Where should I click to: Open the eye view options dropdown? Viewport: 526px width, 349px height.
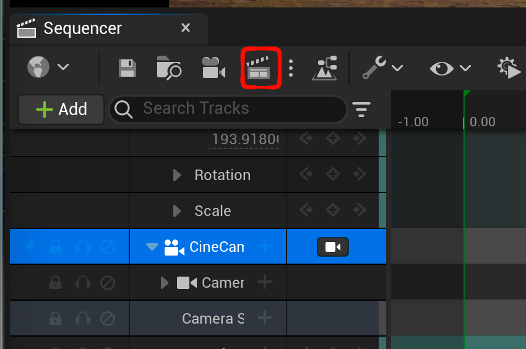pyautogui.click(x=450, y=67)
